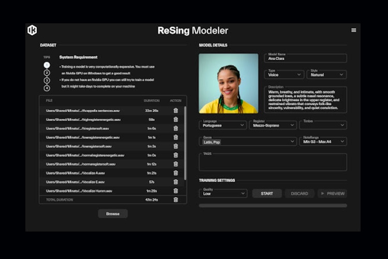Delete the normalregisterenergetic.wav file
This screenshot has width=388, height=259.
coord(176,155)
